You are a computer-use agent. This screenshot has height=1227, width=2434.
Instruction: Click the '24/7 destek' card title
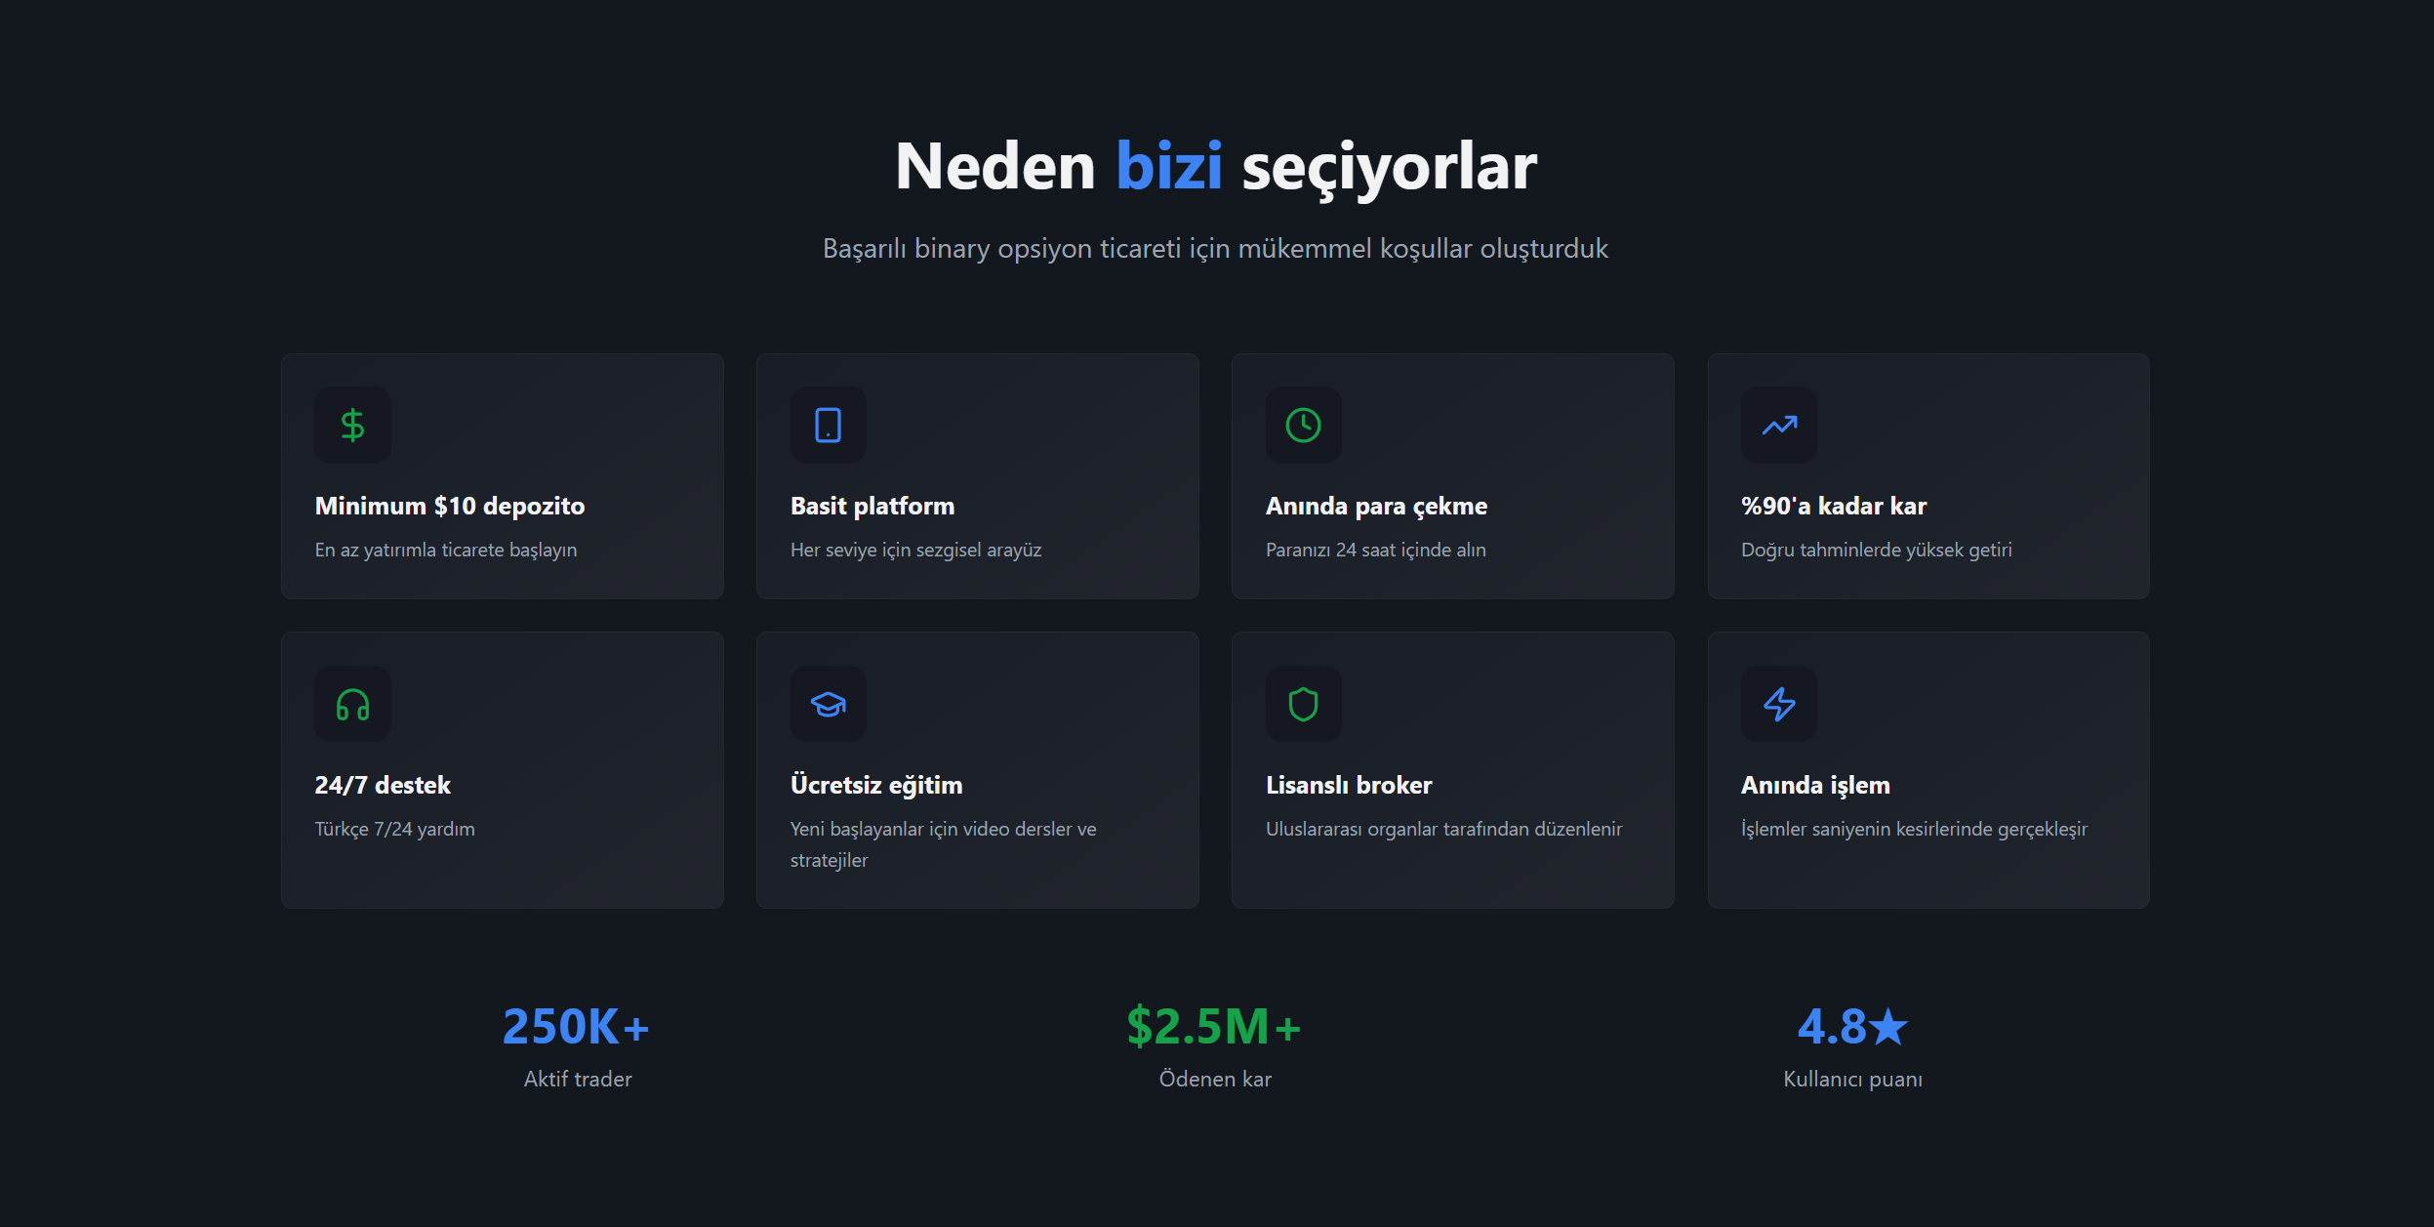click(382, 785)
